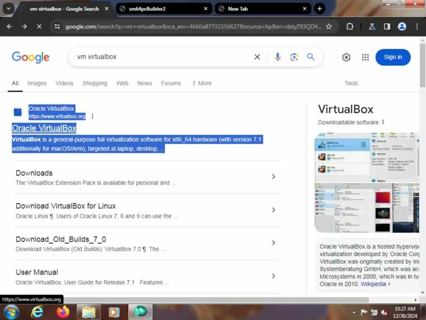Open the Extensions puzzle icon
Viewport: 426px width, 320px height.
(350, 26)
